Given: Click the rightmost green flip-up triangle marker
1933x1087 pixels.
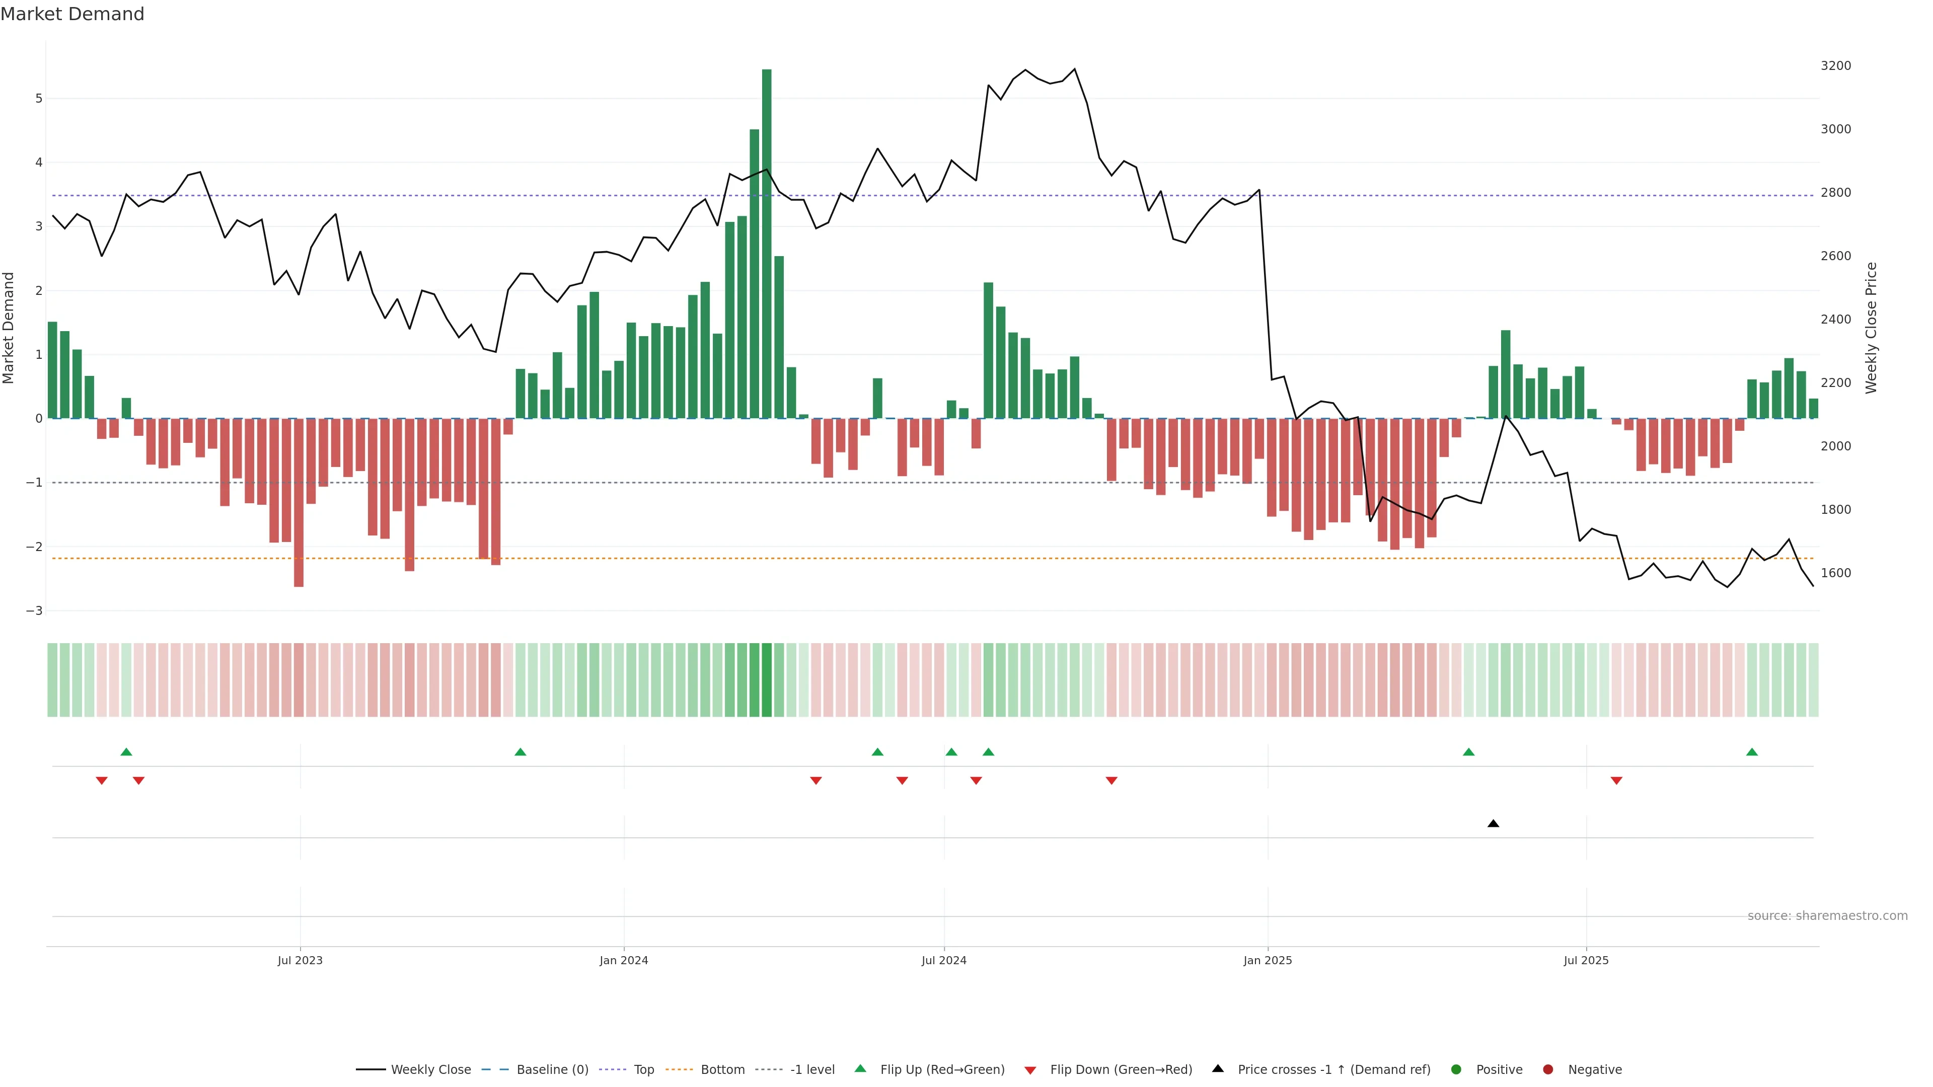Looking at the screenshot, I should pyautogui.click(x=1751, y=752).
